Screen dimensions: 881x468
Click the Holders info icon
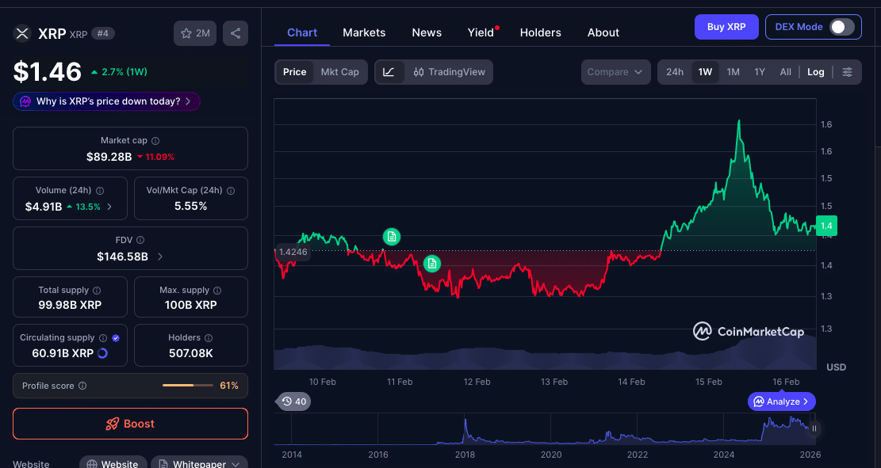click(209, 338)
